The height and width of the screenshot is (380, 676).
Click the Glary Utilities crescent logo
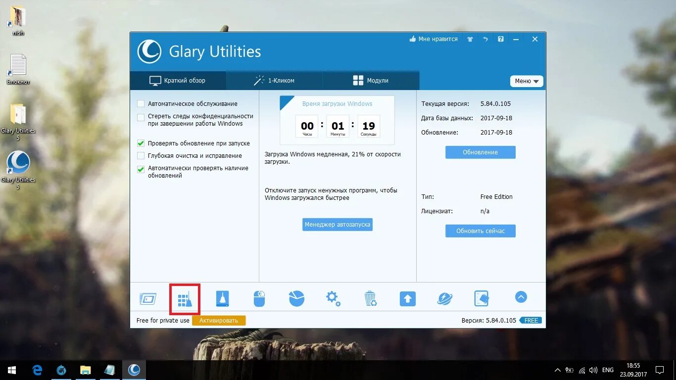click(x=149, y=51)
